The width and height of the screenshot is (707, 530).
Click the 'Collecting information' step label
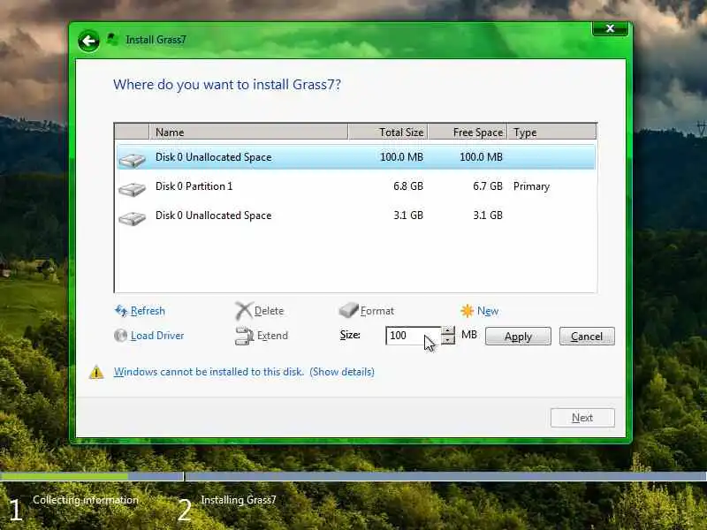tap(86, 500)
